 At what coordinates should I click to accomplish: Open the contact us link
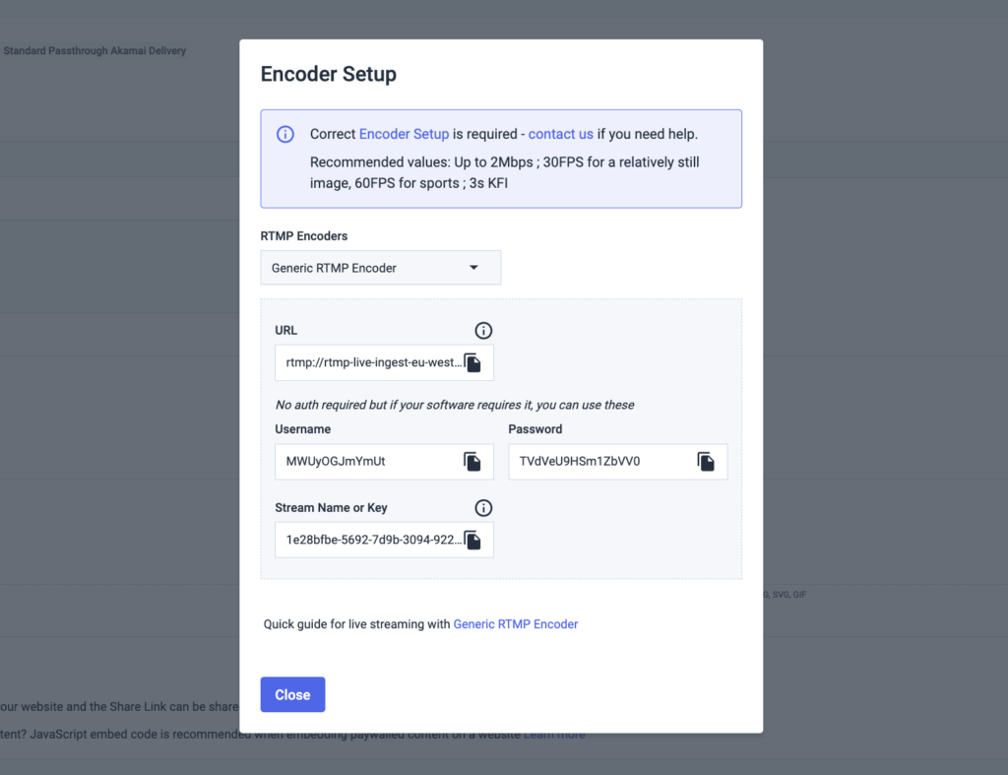(560, 134)
